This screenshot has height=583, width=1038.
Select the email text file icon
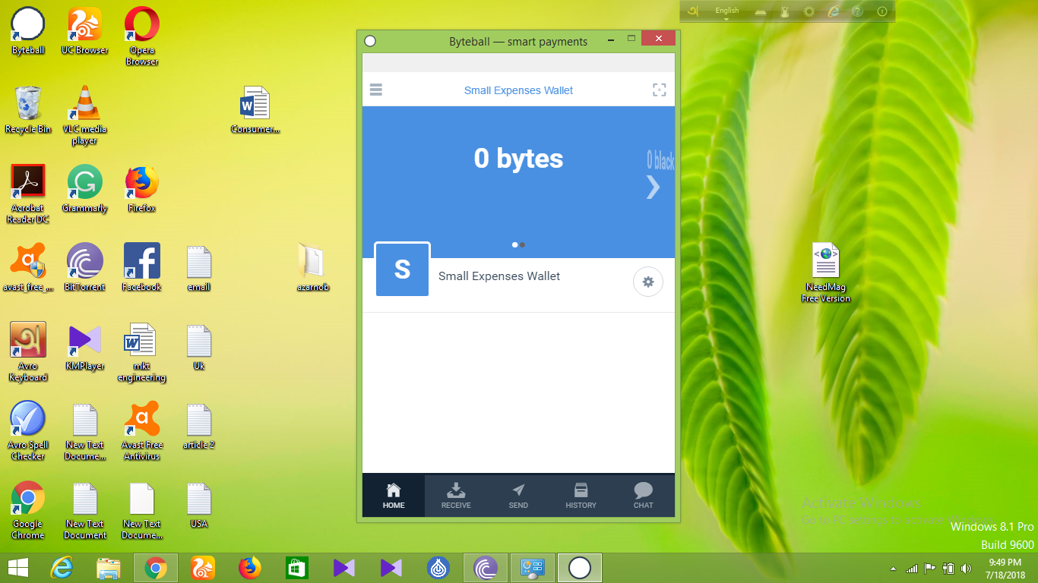(198, 267)
